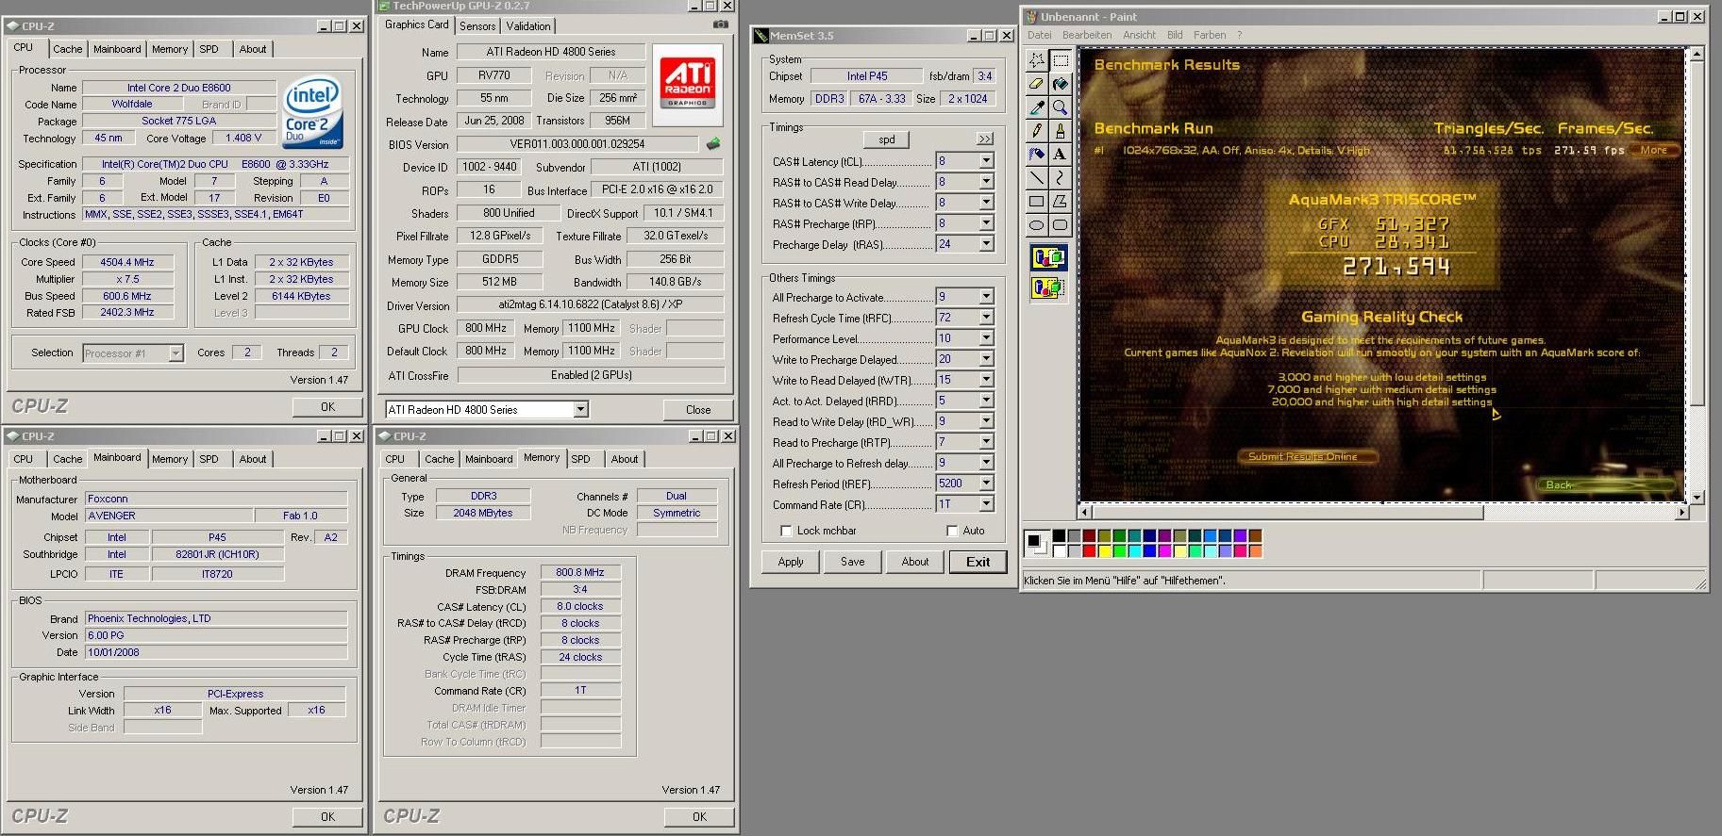This screenshot has width=1722, height=836.
Task: Expand the RAS# to CAS# Read Delay dropdown
Action: click(986, 182)
